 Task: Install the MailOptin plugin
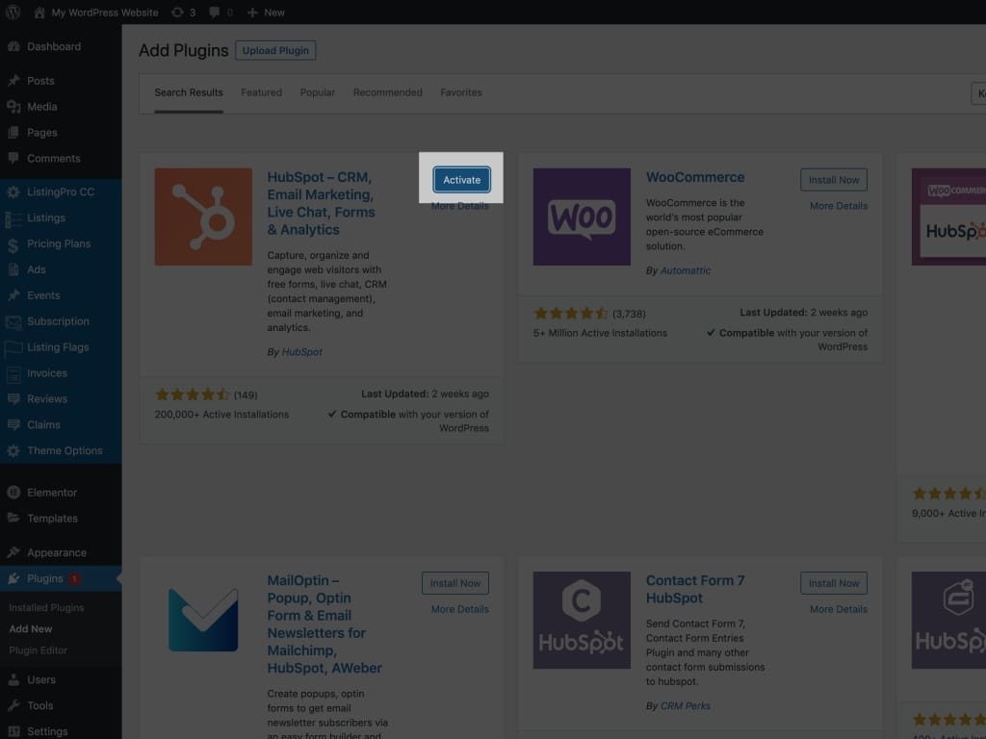(455, 583)
